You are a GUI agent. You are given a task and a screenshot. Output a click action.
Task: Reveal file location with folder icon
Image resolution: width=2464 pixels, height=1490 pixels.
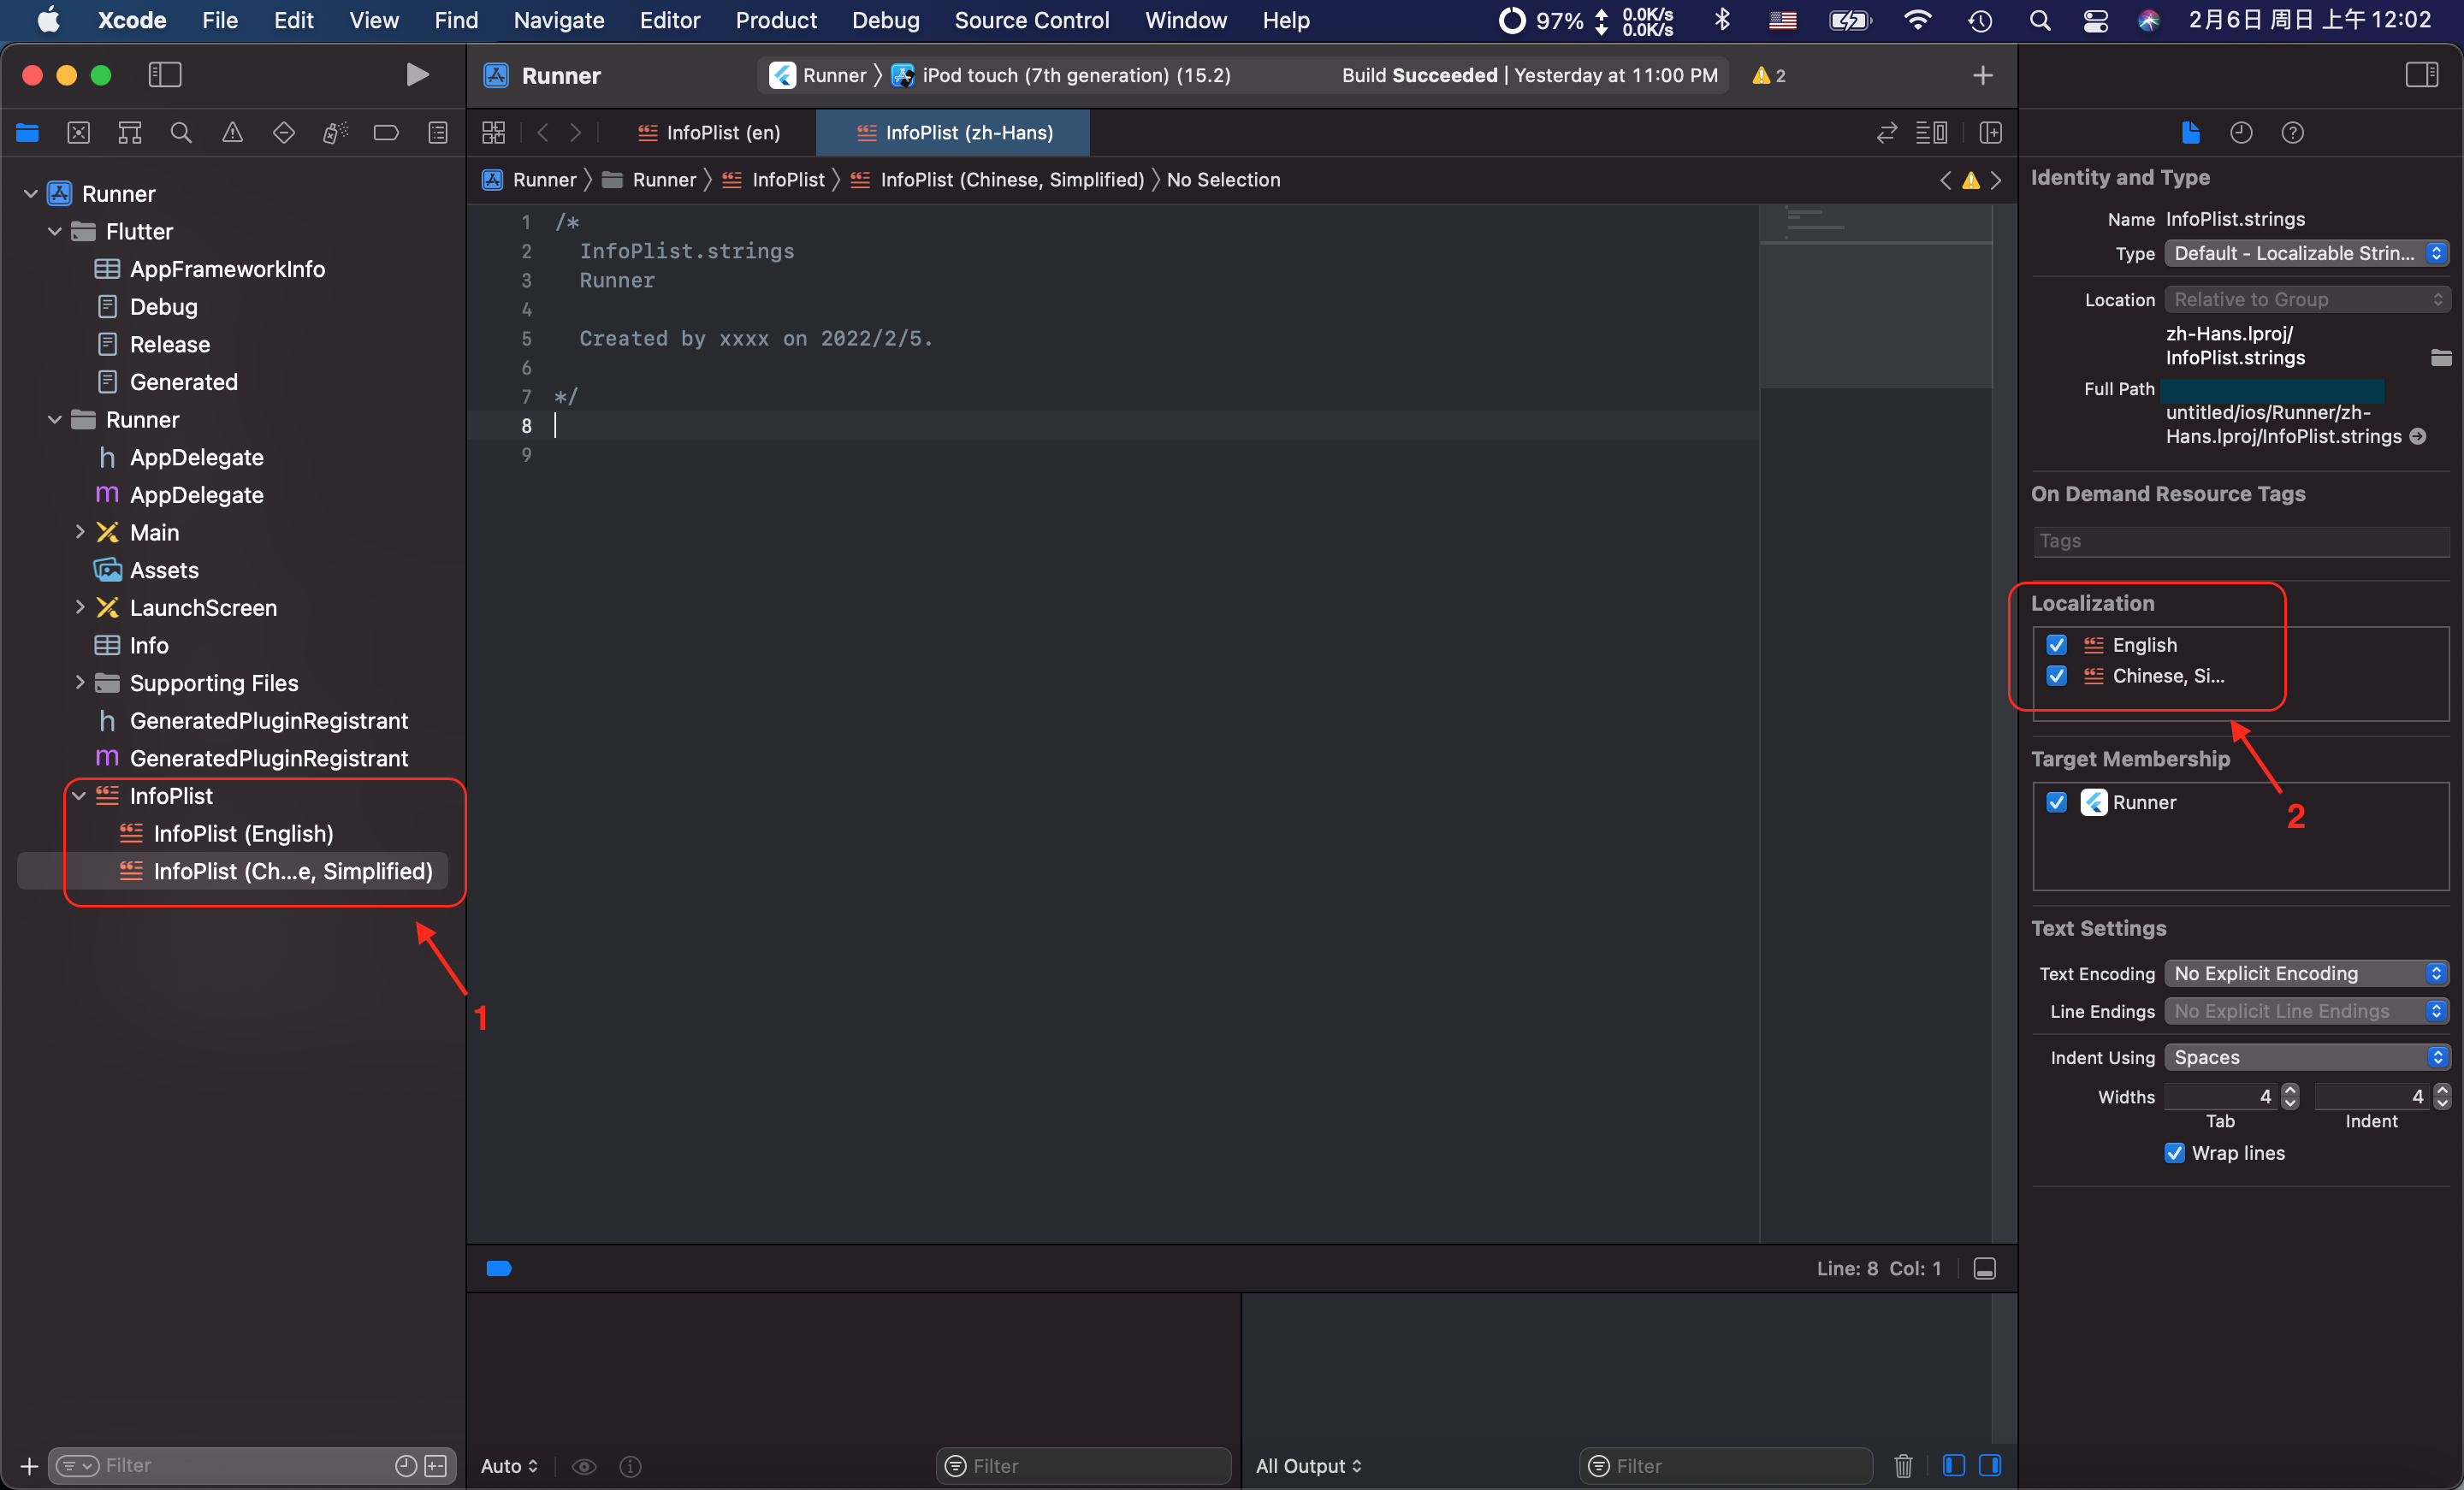[2441, 357]
